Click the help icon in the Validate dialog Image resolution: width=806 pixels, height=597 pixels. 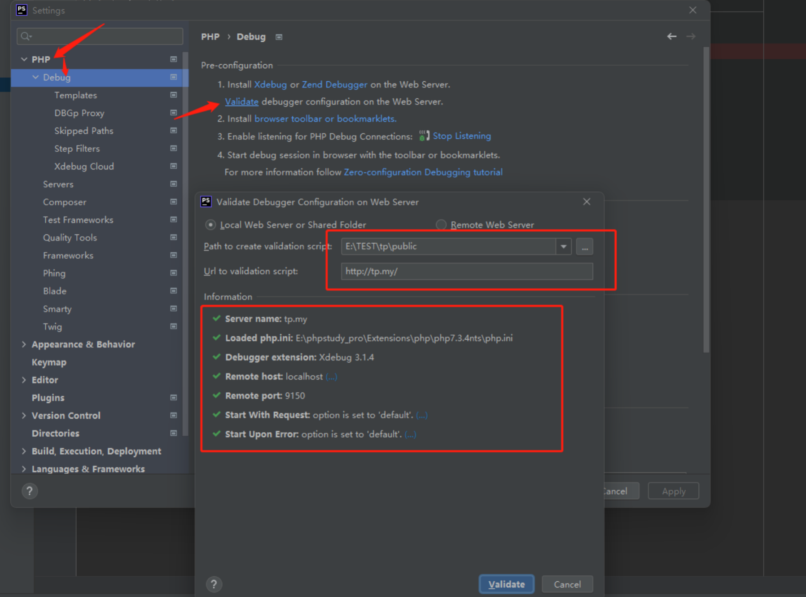pos(214,584)
